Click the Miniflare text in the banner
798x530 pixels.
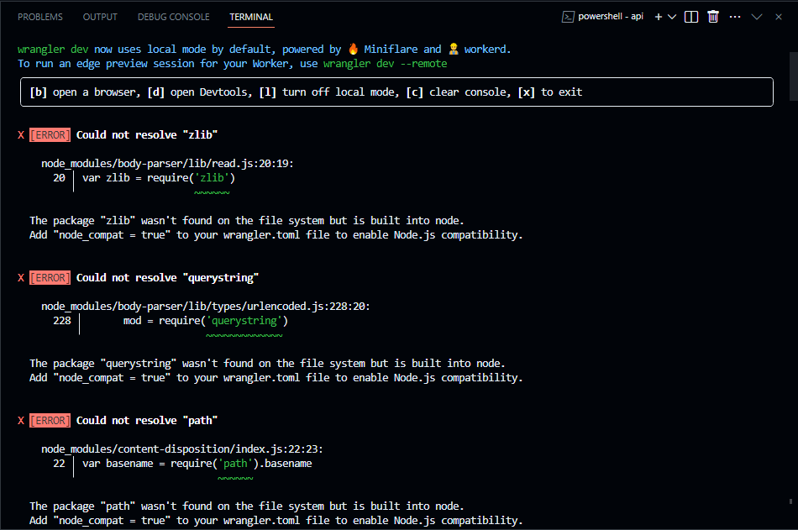391,50
